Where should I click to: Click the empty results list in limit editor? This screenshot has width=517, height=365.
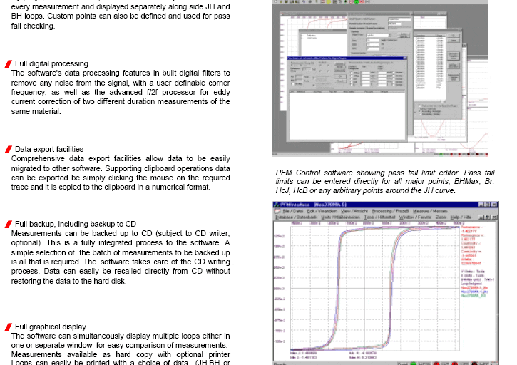tap(347, 115)
